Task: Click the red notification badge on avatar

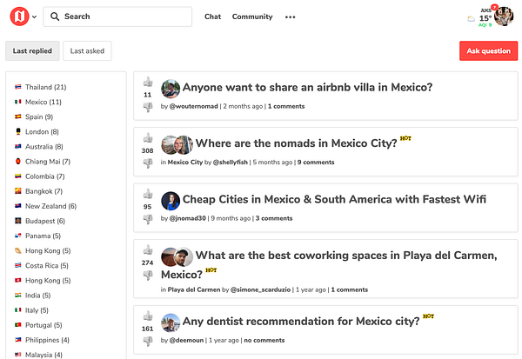Action: pyautogui.click(x=495, y=7)
